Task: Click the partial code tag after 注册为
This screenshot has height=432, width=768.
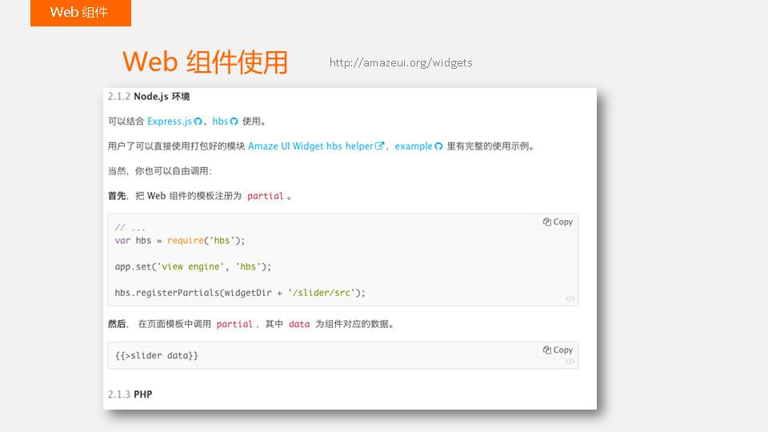Action: point(266,196)
